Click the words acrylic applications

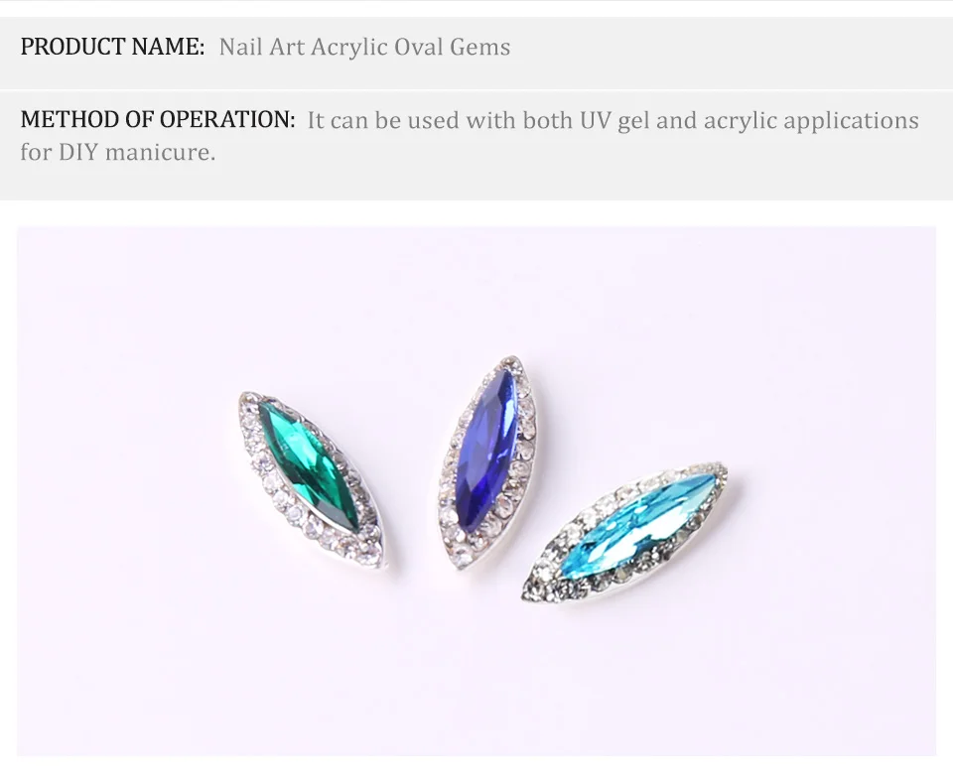(x=811, y=120)
